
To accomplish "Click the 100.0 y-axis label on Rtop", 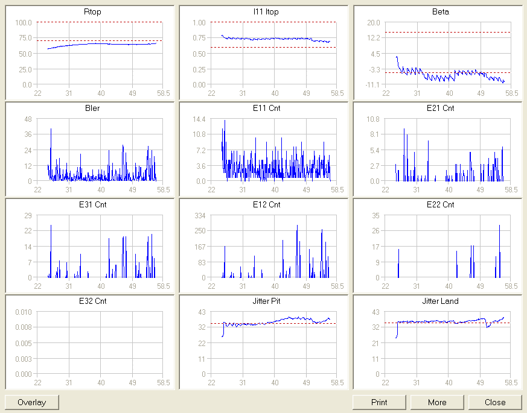I will click(x=24, y=22).
